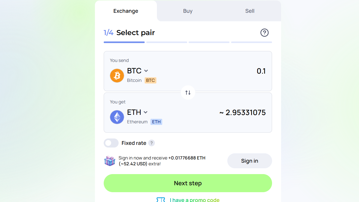Click the question icon next to Fixed rate
359x202 pixels.
coord(152,143)
